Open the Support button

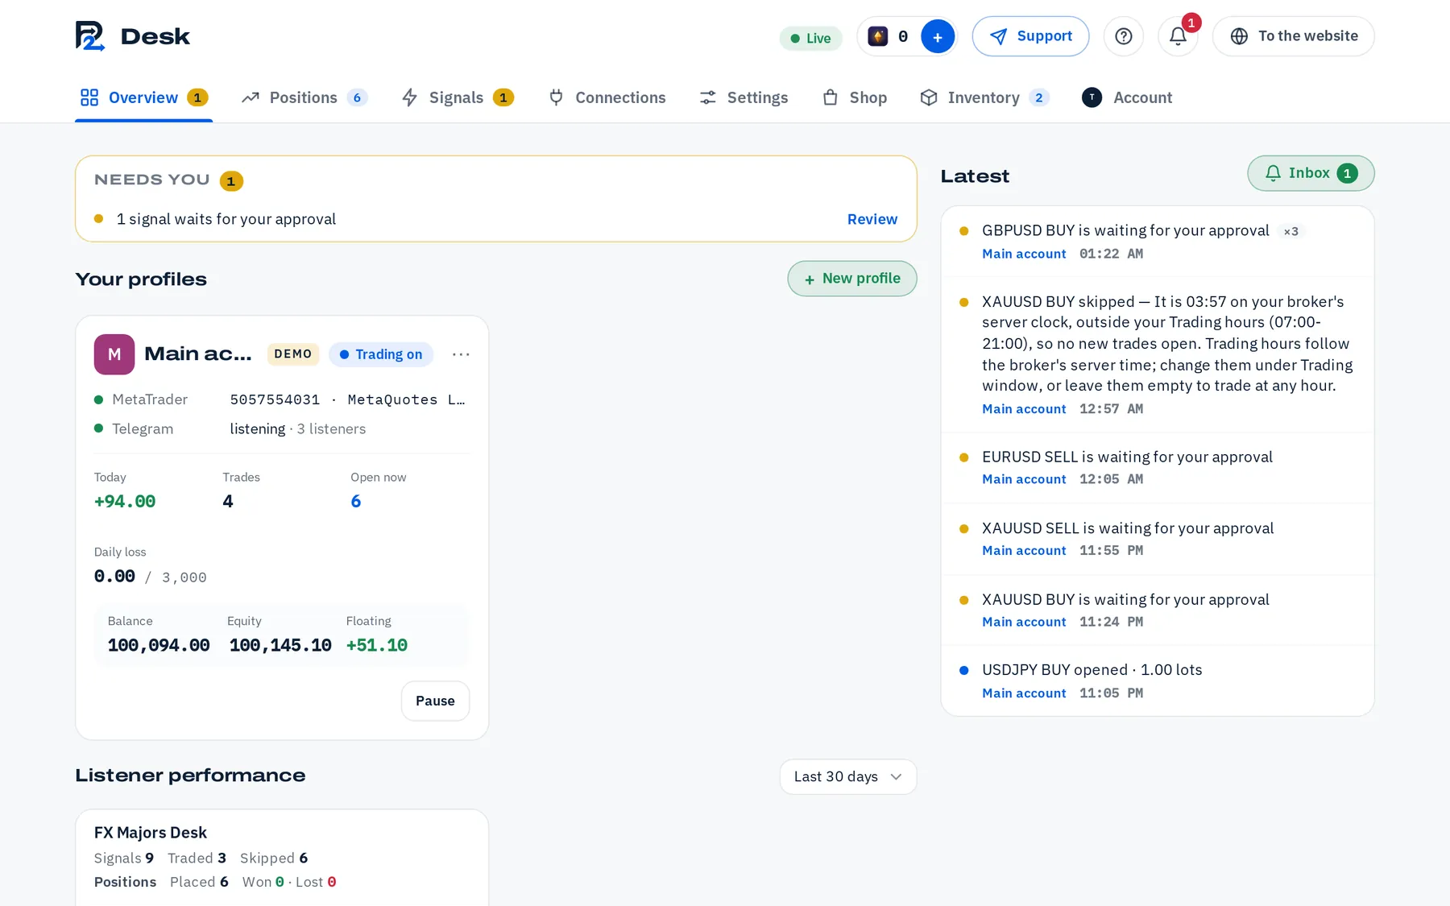[1030, 36]
